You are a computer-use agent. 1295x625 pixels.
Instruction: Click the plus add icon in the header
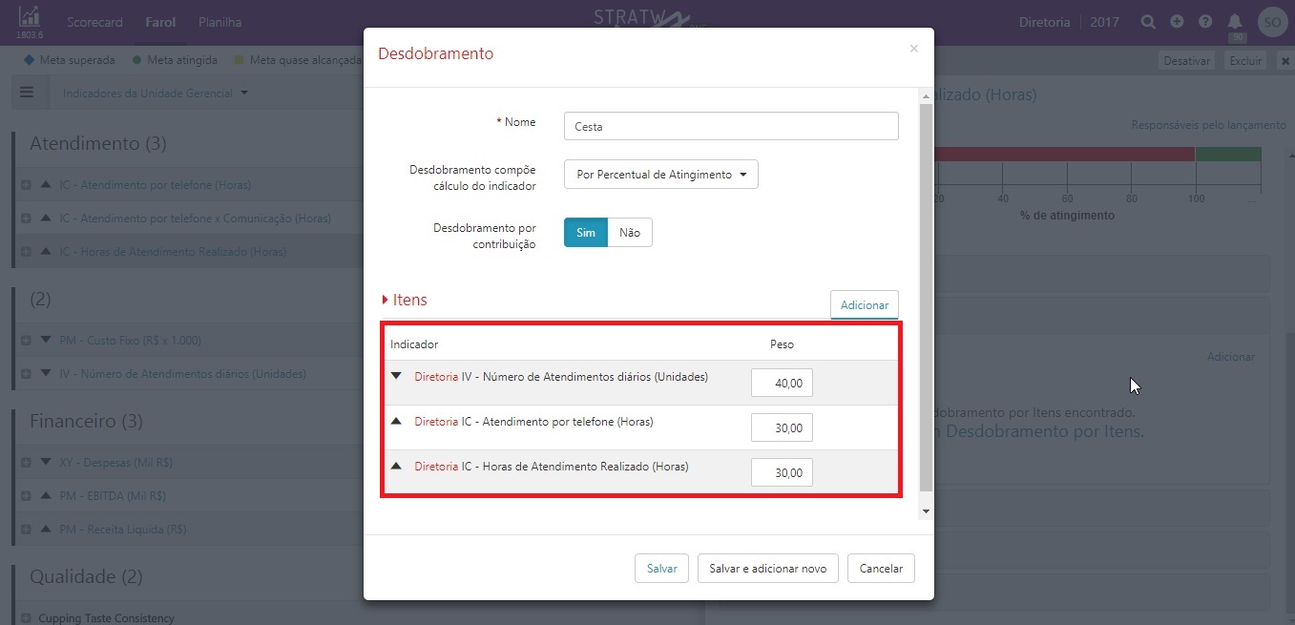[x=1178, y=22]
